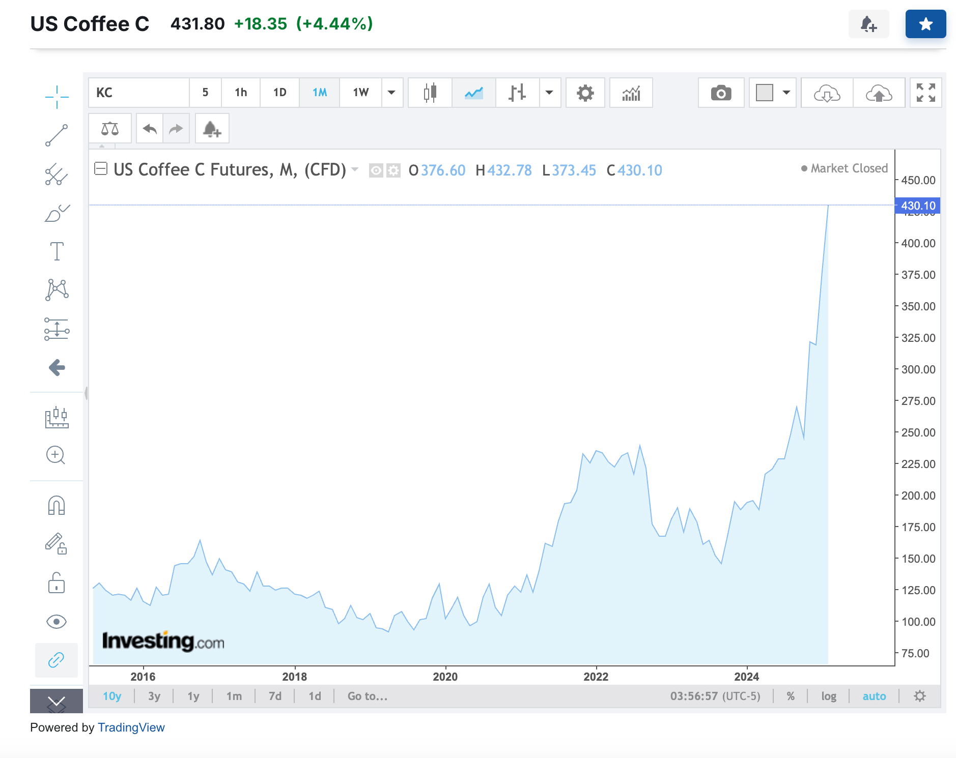Collapse the US Coffee C Futures legend
Viewport: 956px width, 758px height.
(x=101, y=169)
